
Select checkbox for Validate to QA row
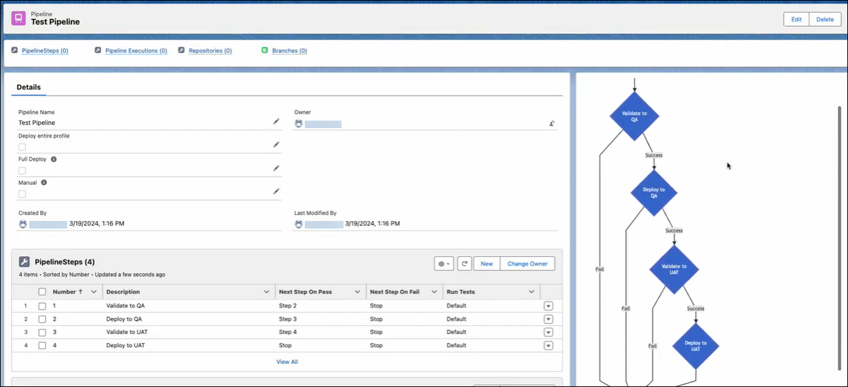coord(42,306)
